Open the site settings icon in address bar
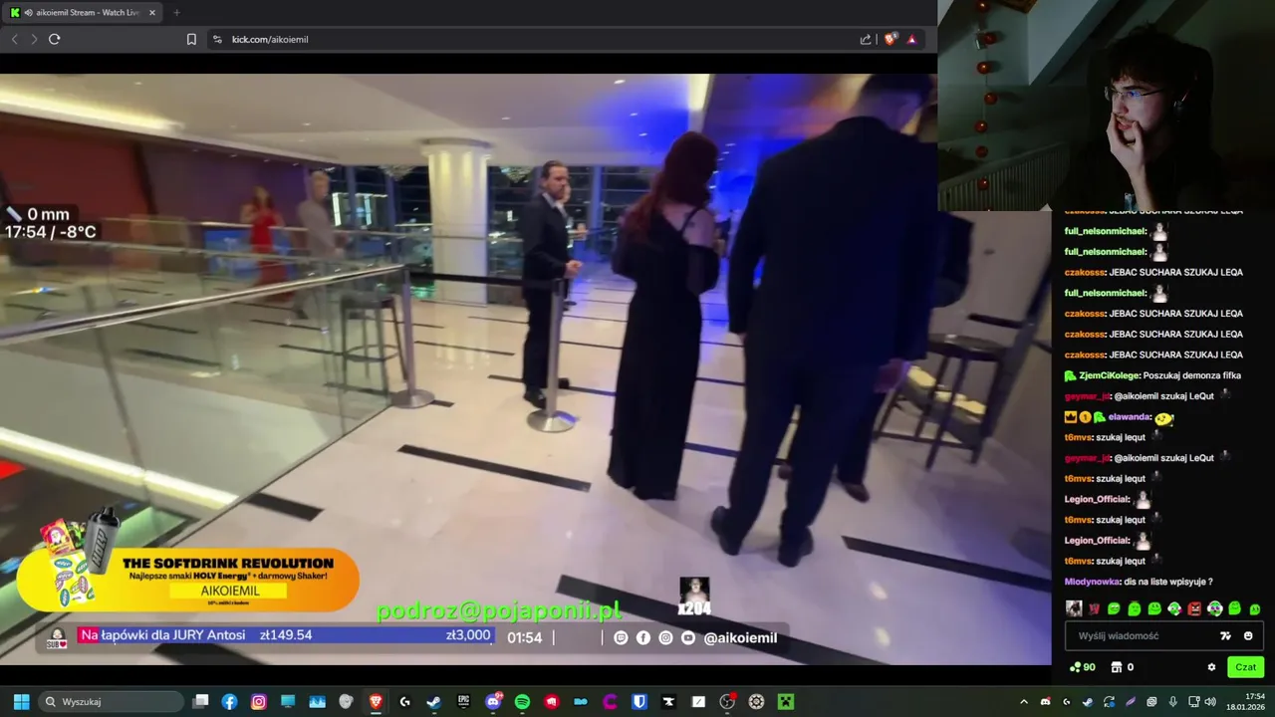This screenshot has height=717, width=1275. (x=217, y=39)
